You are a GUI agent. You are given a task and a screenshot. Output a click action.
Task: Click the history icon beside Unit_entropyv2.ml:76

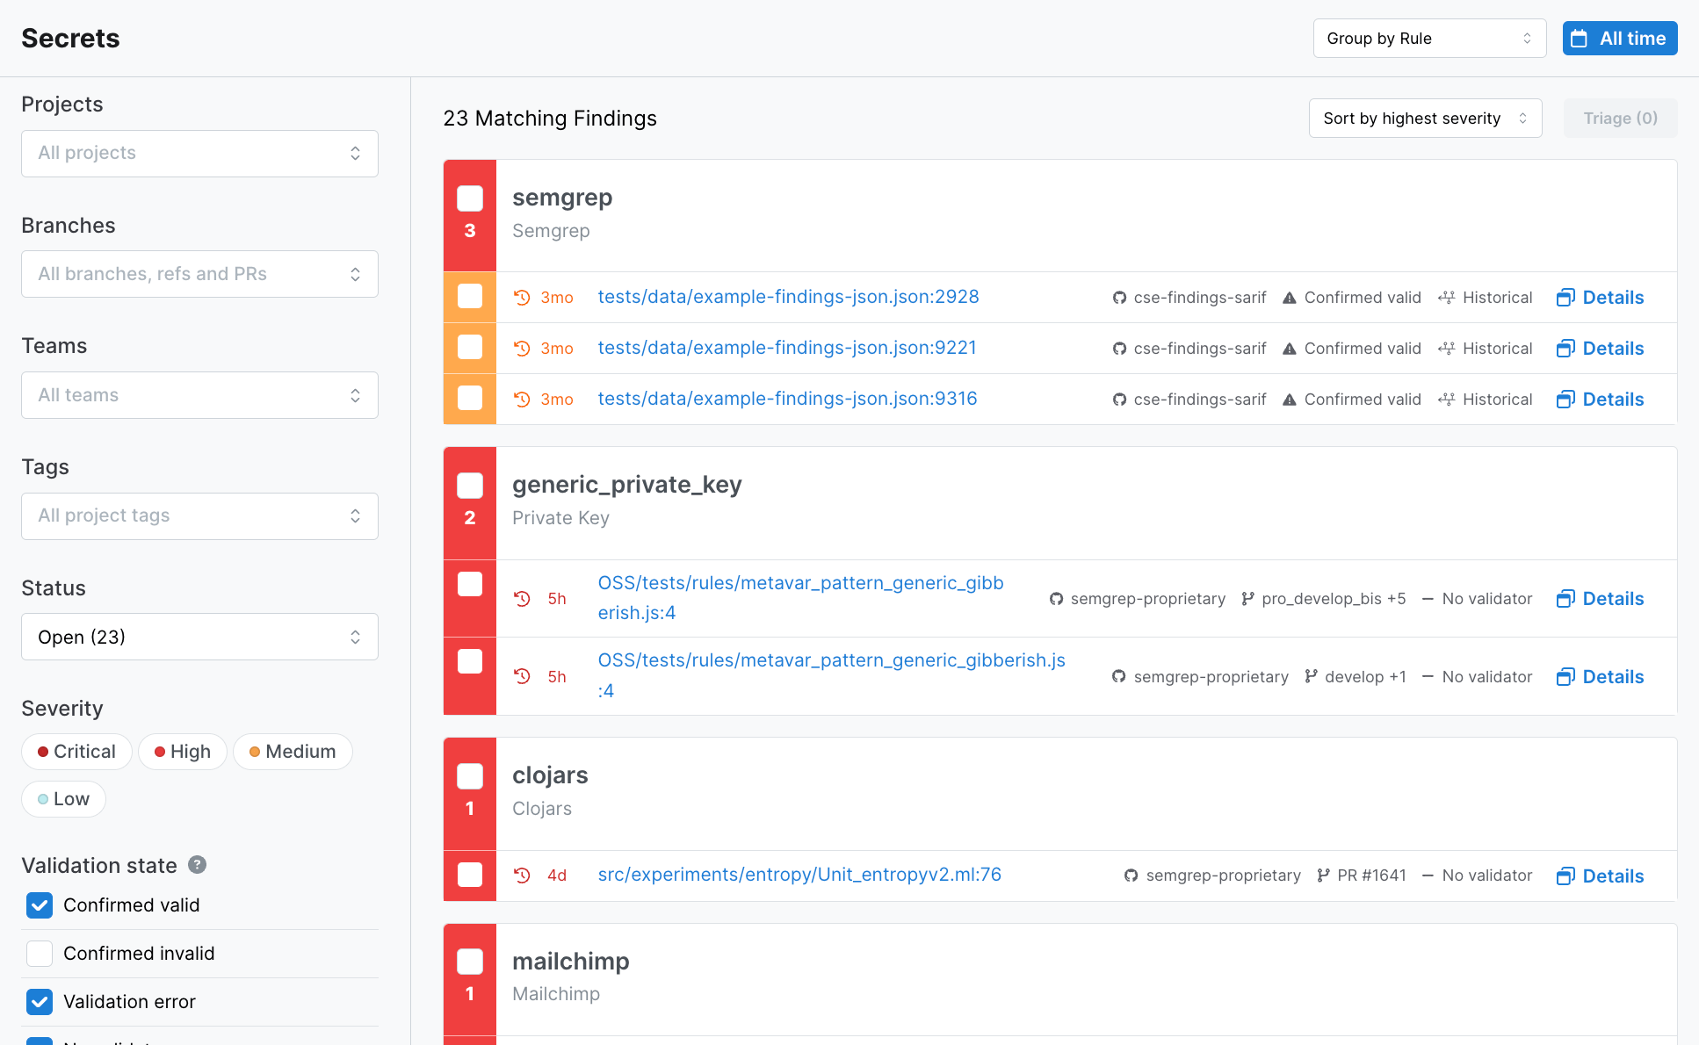click(522, 876)
